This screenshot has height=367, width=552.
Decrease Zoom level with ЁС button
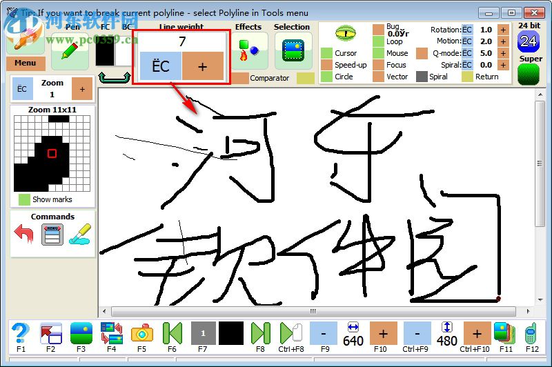23,89
